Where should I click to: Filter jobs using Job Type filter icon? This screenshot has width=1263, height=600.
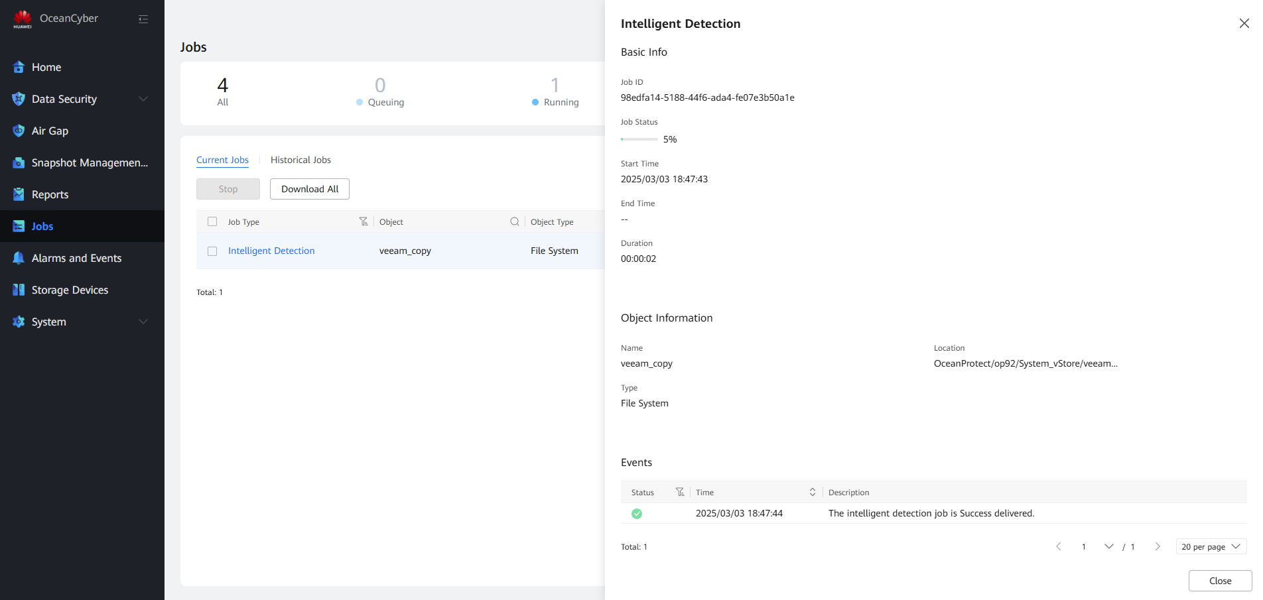click(364, 221)
